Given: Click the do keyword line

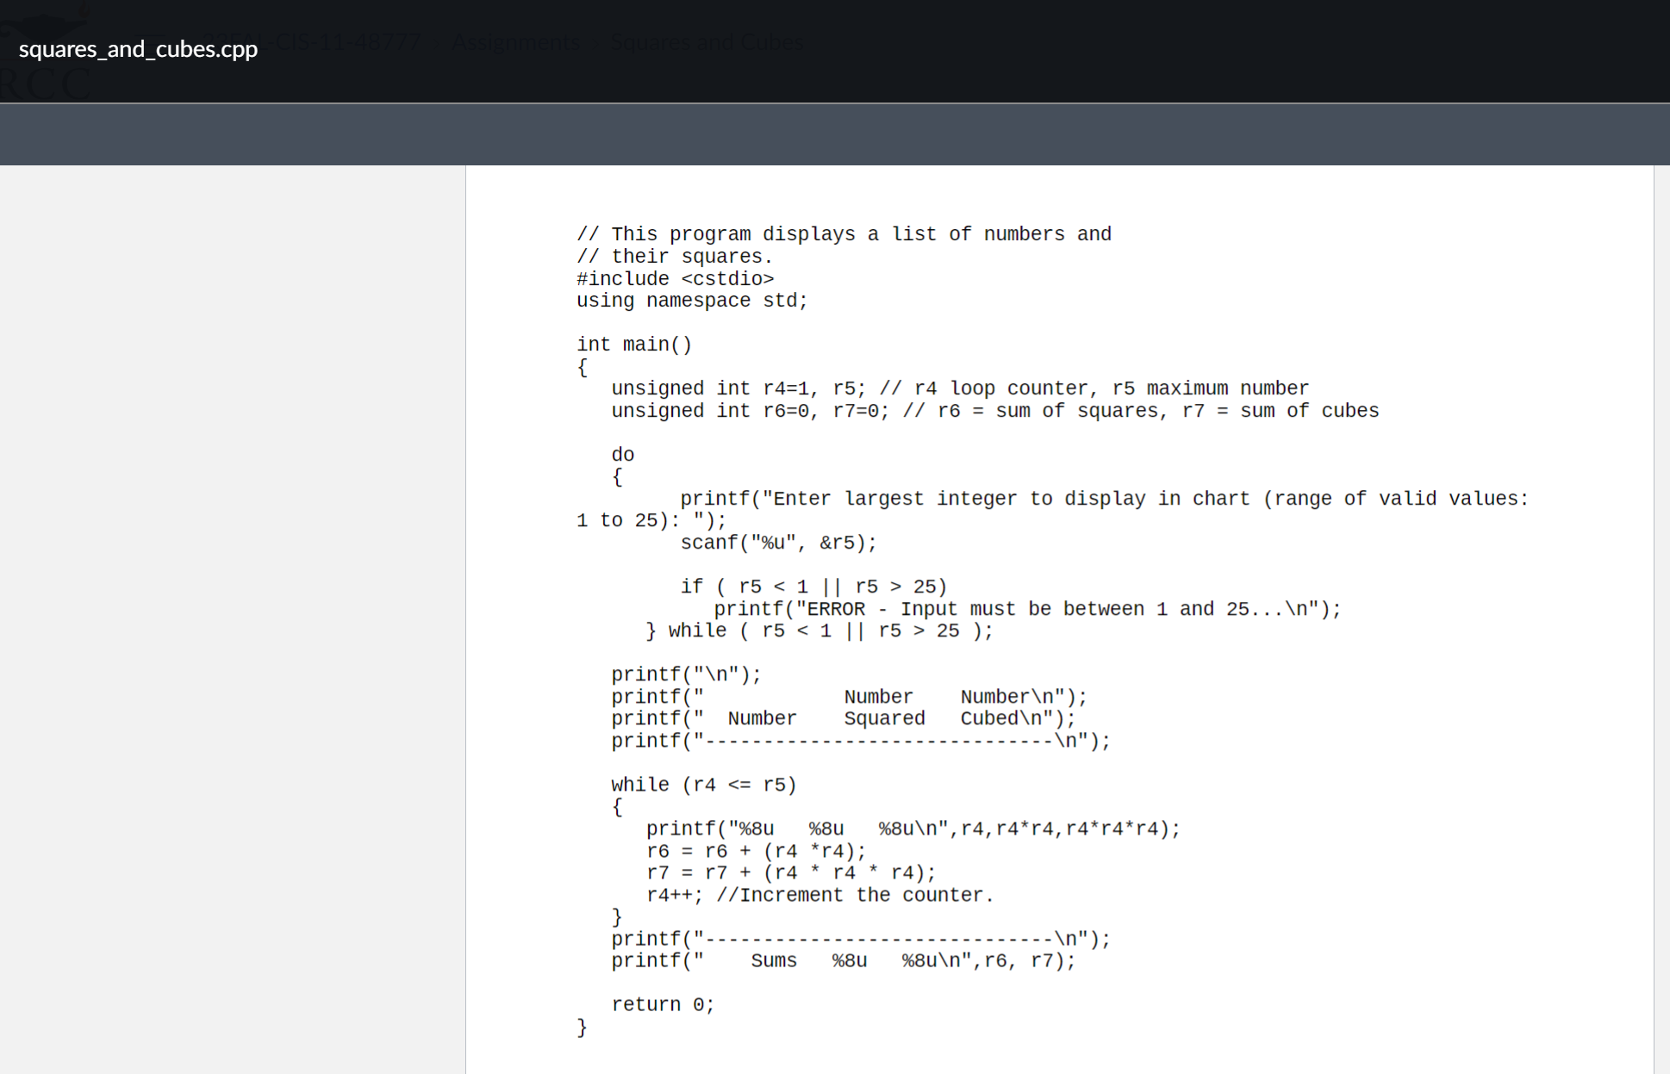Looking at the screenshot, I should click(622, 455).
